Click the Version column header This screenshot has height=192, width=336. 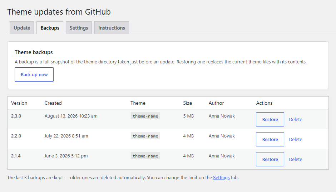click(x=19, y=103)
